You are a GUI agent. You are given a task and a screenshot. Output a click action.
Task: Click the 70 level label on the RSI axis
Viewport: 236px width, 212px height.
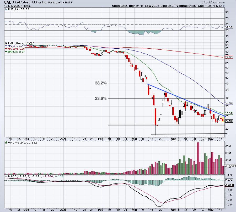click(227, 18)
